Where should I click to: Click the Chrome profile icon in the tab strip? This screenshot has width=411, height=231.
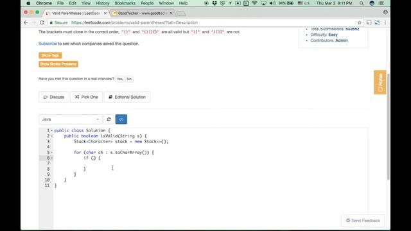(385, 12)
